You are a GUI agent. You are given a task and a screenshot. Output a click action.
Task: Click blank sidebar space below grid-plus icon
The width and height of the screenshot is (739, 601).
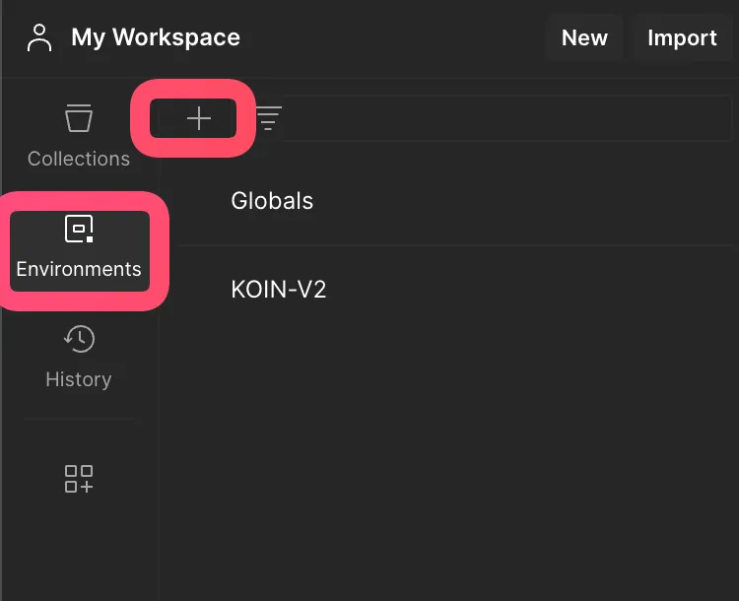coord(79,552)
